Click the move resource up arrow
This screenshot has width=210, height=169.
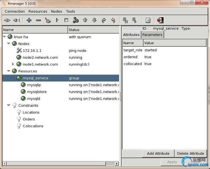(85, 20)
